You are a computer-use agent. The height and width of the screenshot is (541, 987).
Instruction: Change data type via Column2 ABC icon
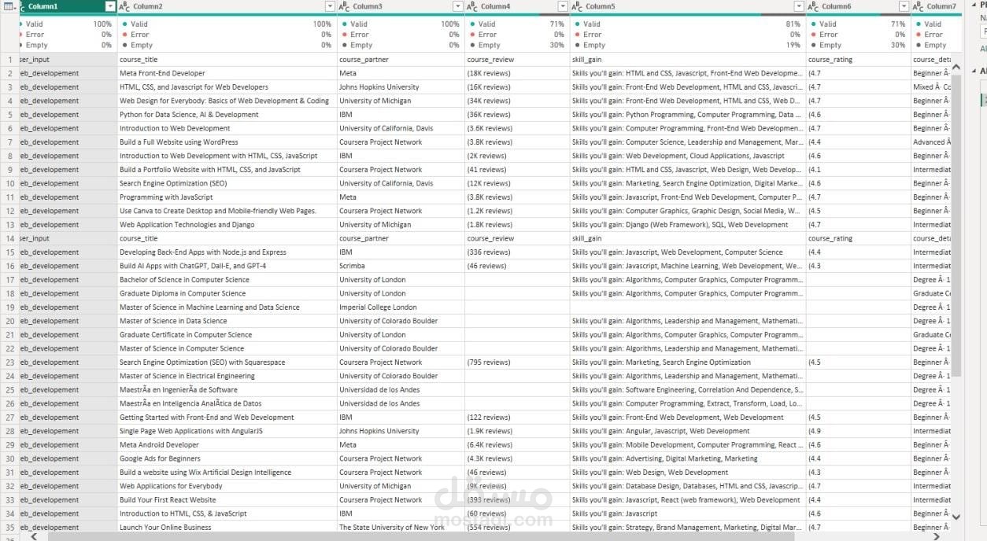click(x=125, y=6)
